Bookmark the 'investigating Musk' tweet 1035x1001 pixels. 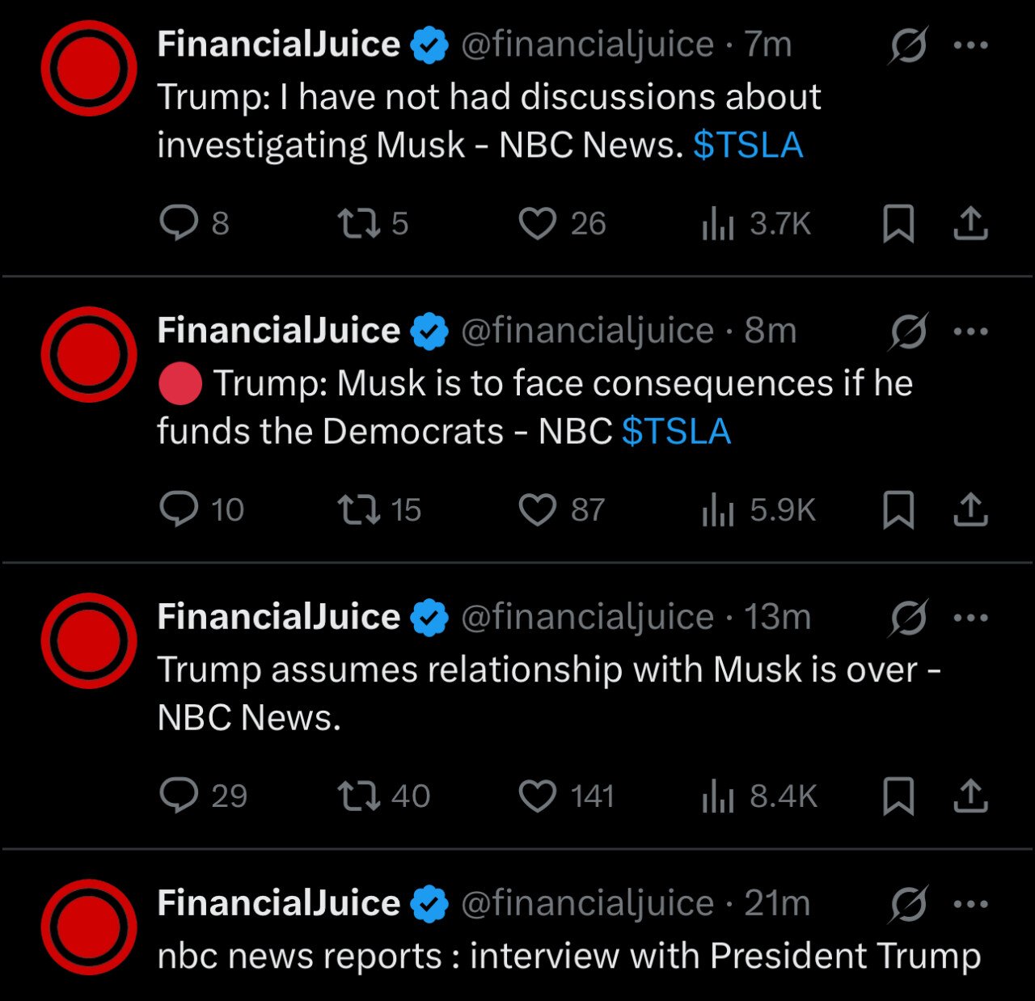898,223
